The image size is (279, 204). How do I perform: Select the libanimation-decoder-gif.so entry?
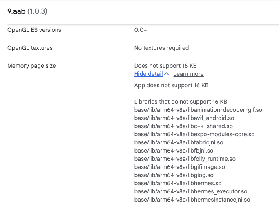click(198, 110)
